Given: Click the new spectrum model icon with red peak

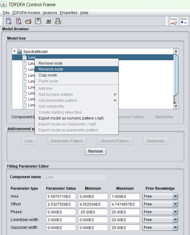Looking at the screenshot, I should click(x=19, y=21).
